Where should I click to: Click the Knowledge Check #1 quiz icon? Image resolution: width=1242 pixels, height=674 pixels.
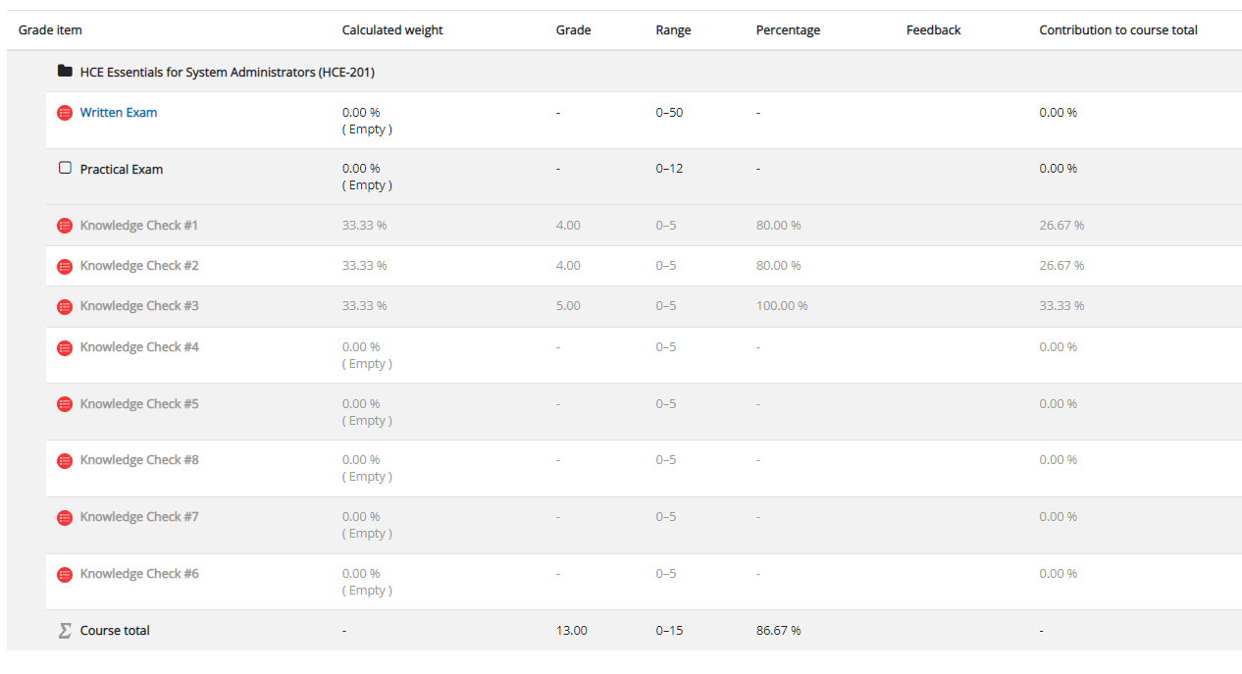click(65, 226)
